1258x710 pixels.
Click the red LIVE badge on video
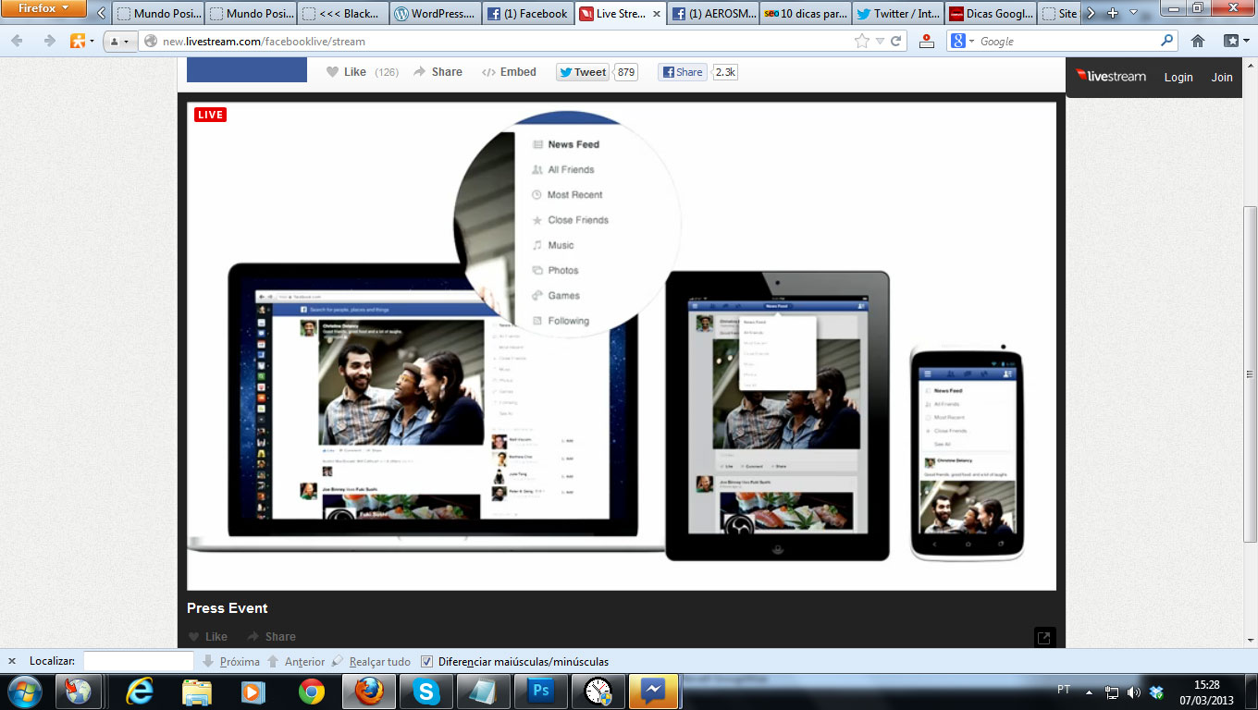point(210,115)
